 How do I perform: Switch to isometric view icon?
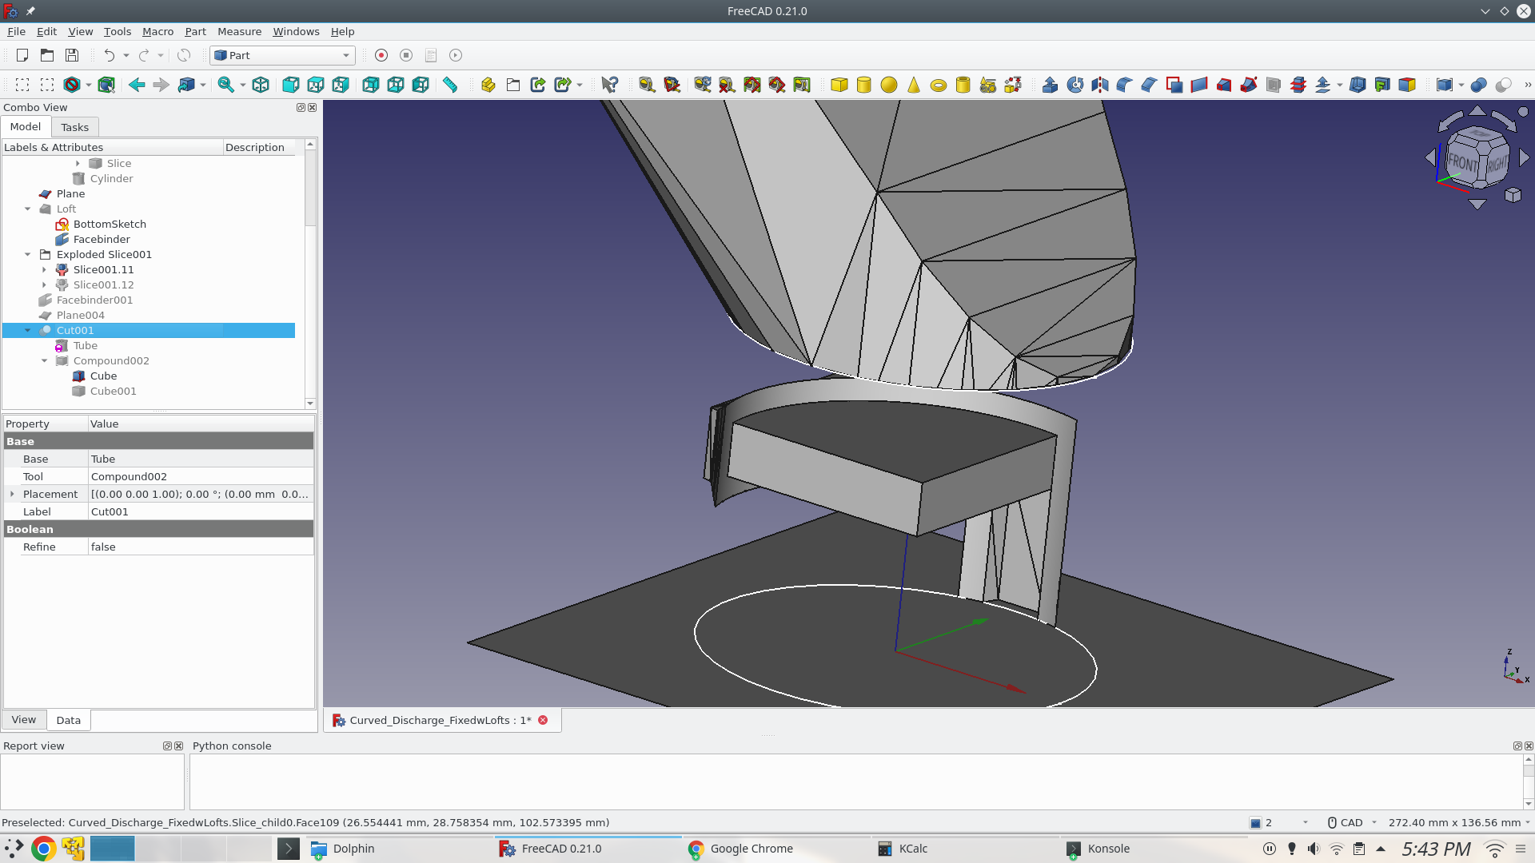(x=261, y=85)
